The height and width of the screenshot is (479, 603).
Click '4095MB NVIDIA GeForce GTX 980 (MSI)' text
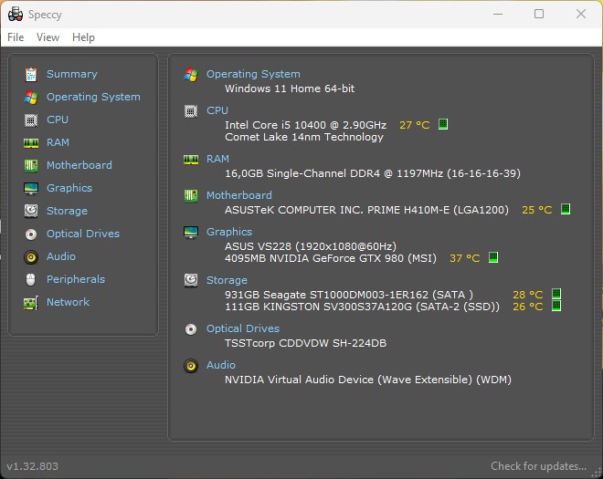[331, 258]
